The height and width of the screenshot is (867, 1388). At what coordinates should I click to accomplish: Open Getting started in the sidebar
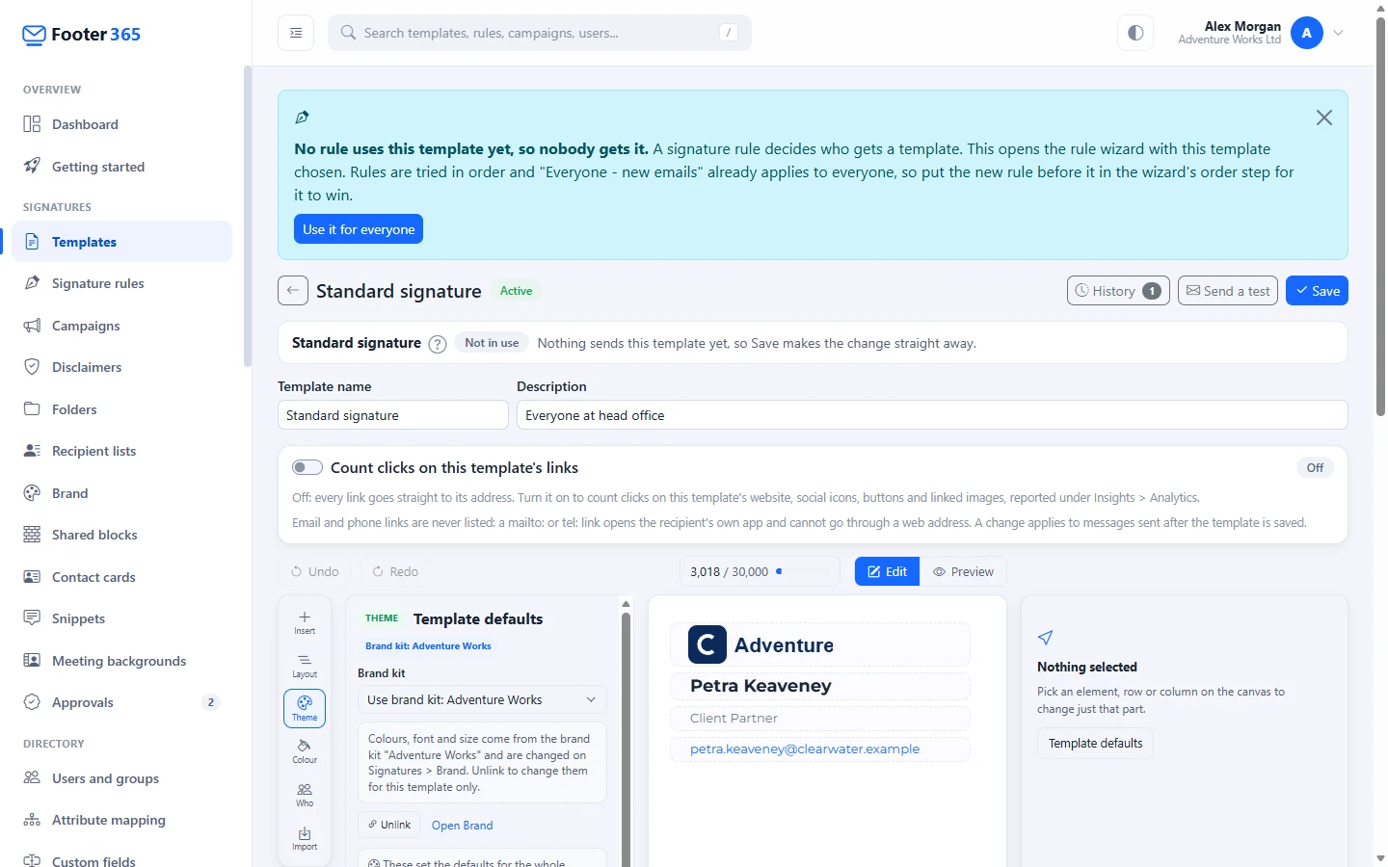[121, 167]
